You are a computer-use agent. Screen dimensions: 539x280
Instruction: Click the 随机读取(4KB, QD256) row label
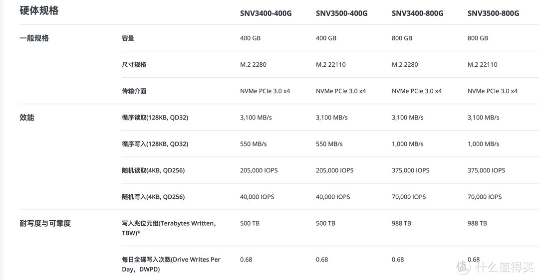(x=153, y=170)
